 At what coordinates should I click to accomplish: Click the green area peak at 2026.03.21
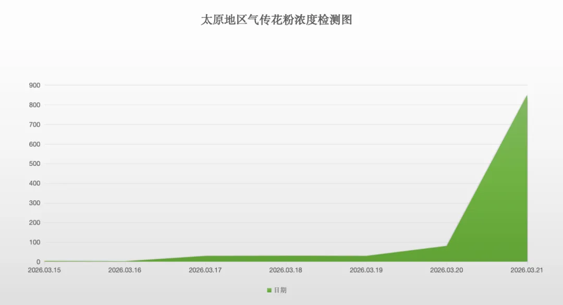pyautogui.click(x=527, y=95)
